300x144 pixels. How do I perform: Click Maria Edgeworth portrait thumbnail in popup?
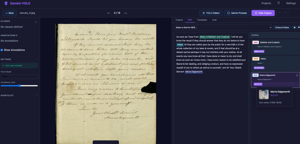pos(264,94)
